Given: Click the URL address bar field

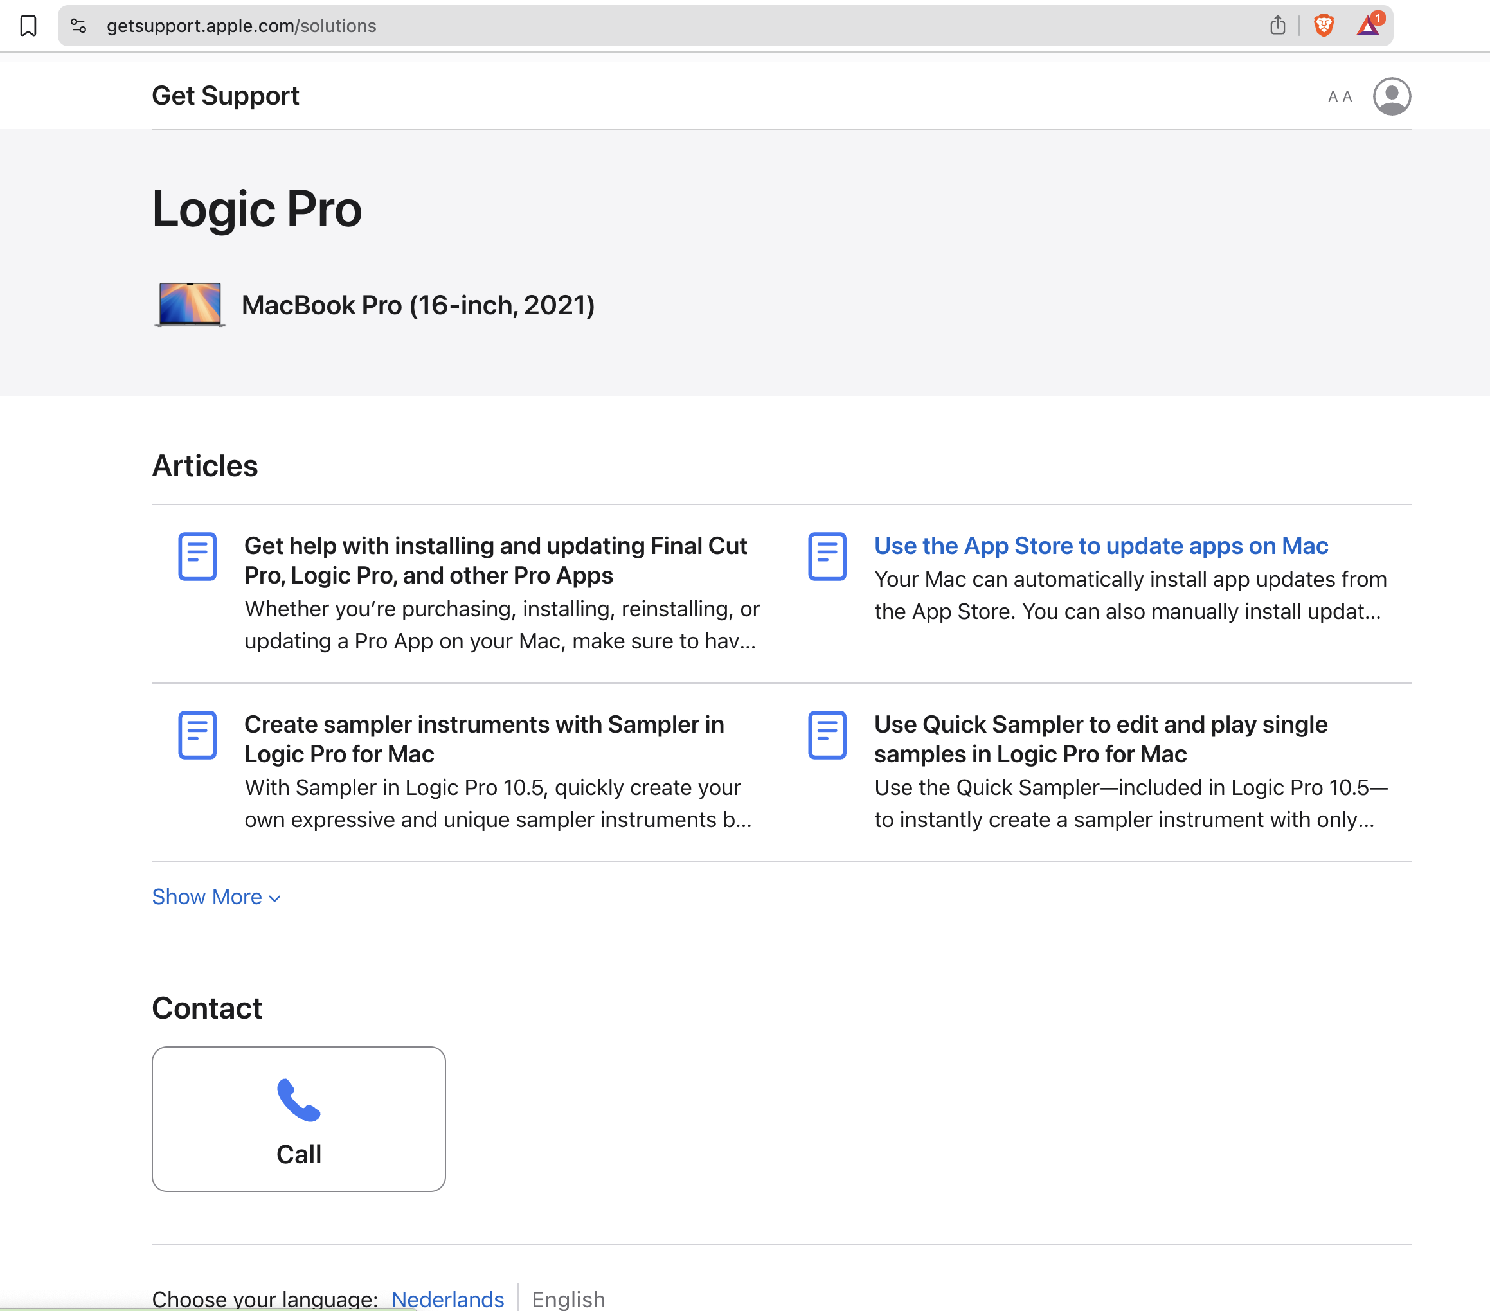Looking at the screenshot, I should (656, 26).
